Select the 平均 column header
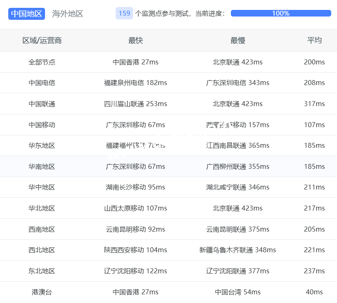This screenshot has height=303, width=337. 314,40
